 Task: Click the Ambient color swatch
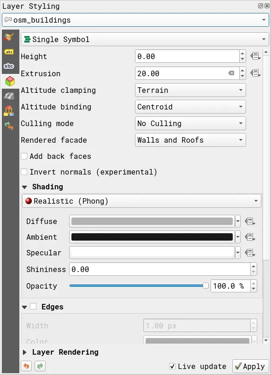(x=152, y=237)
